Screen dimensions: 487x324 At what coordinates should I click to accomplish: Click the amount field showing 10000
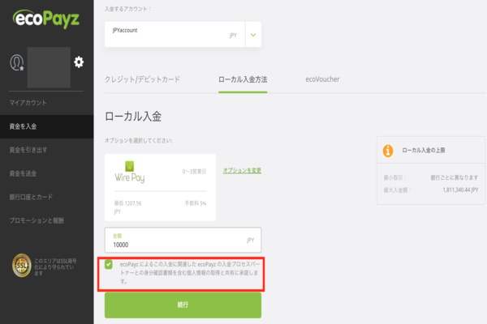pos(183,241)
